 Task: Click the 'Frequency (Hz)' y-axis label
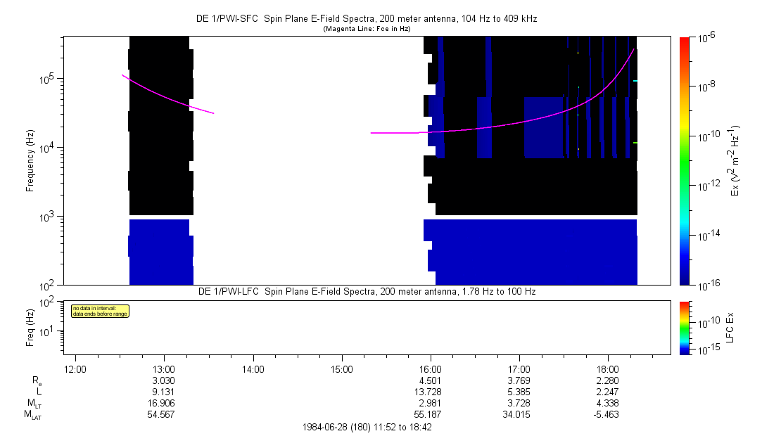point(30,161)
